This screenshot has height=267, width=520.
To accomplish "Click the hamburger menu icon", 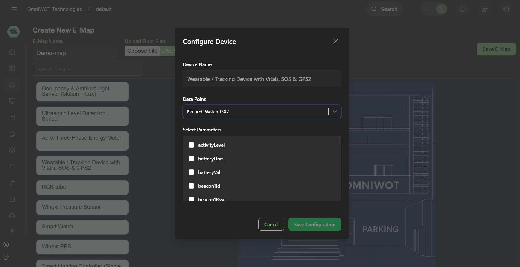I will coord(14,9).
